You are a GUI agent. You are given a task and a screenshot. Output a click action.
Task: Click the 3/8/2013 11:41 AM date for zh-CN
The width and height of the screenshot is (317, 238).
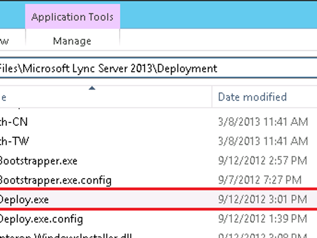click(x=263, y=122)
